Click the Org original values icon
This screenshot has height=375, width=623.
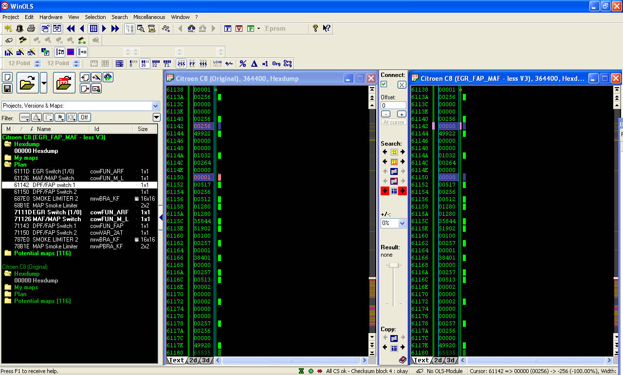(276, 63)
